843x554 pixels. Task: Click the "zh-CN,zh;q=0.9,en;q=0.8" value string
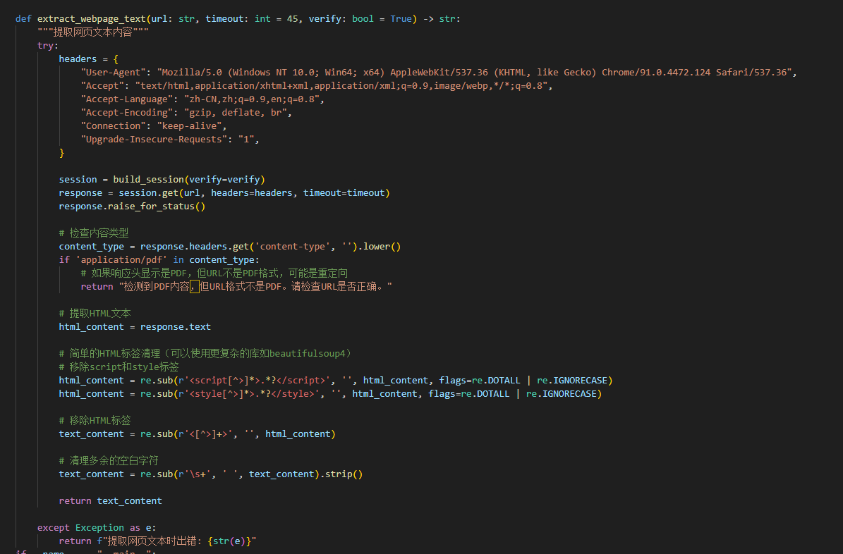click(x=252, y=99)
